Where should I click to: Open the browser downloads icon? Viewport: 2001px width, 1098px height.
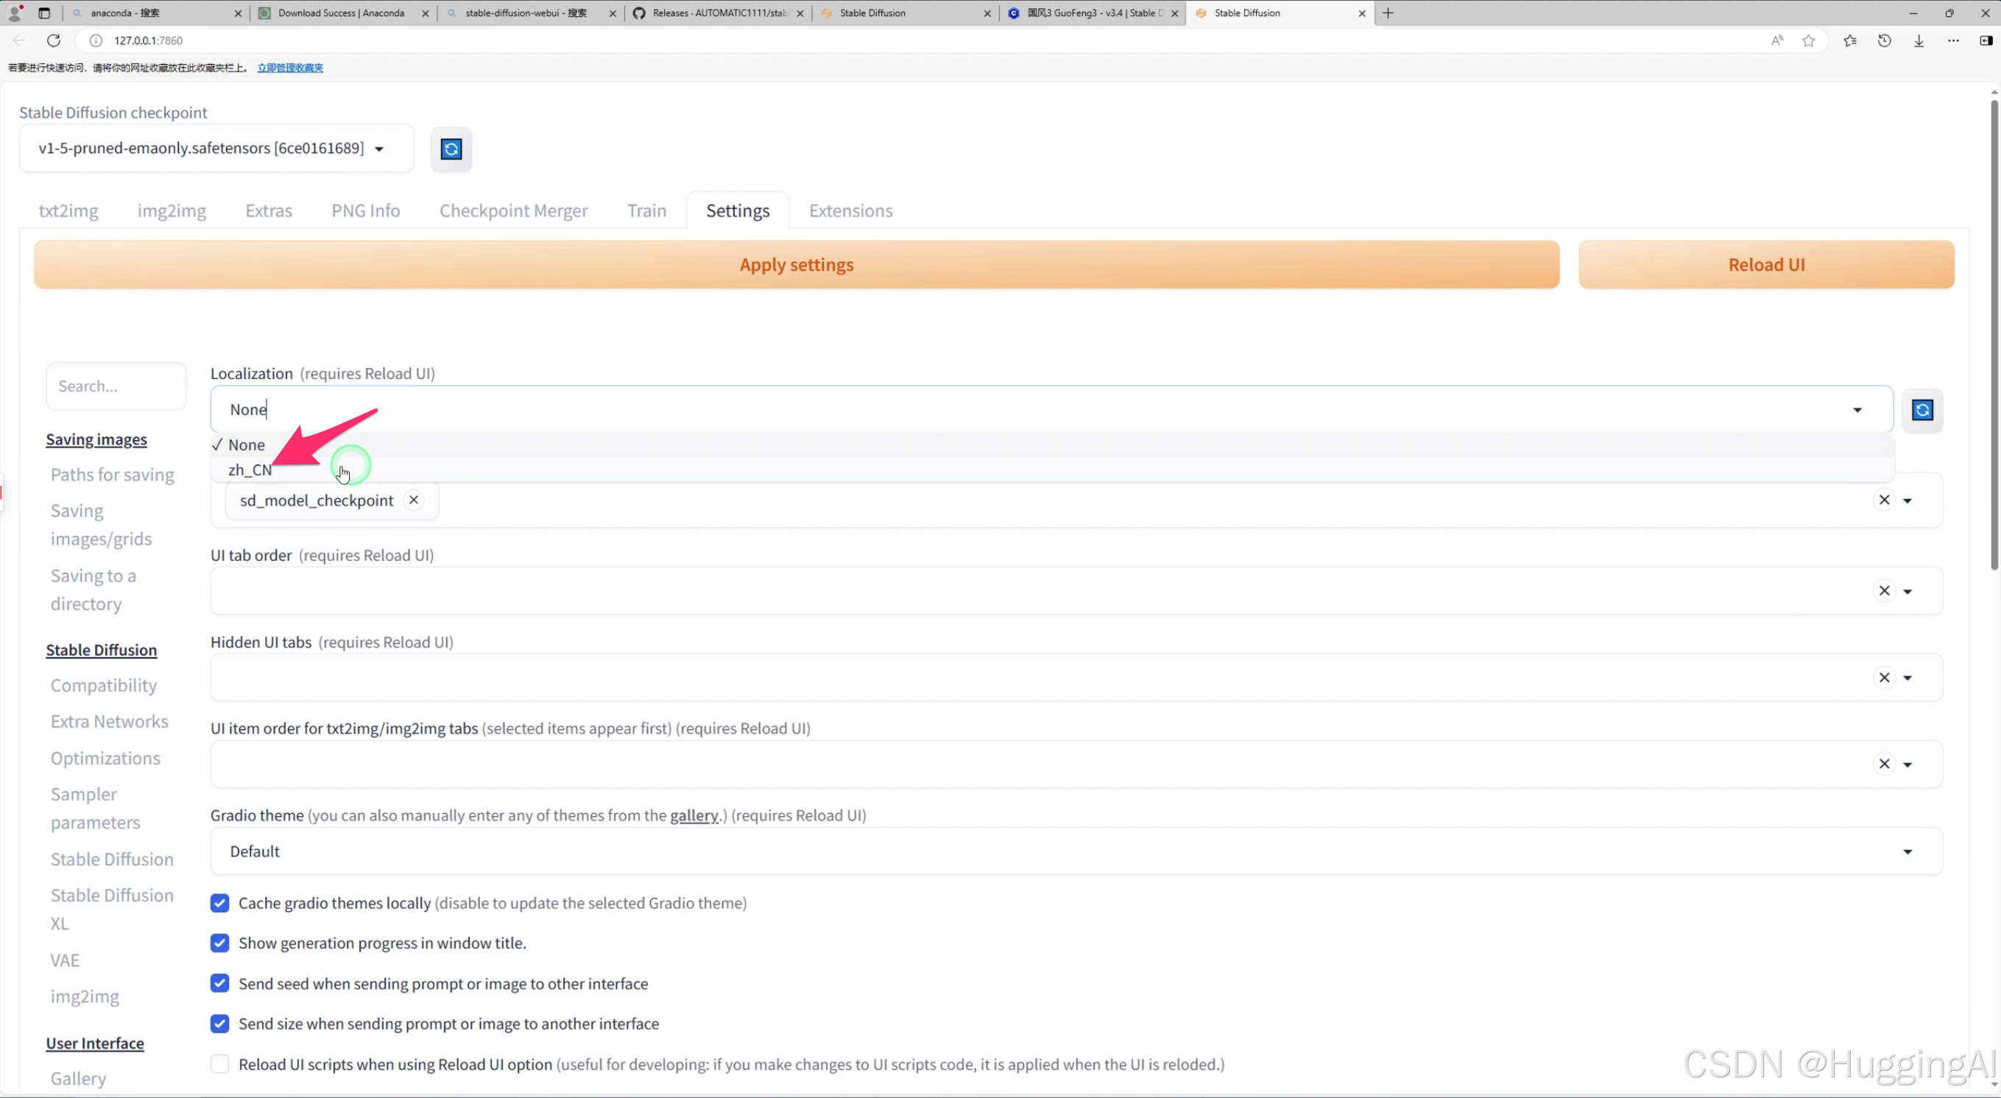click(x=1919, y=40)
